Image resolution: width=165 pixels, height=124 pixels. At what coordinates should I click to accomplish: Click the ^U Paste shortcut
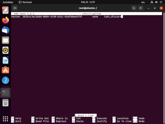[78, 121]
